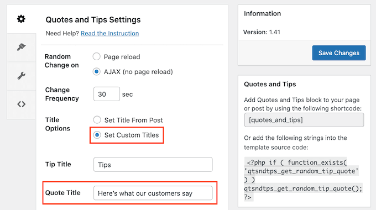Open the gear Settings tab icon

pos(21,19)
